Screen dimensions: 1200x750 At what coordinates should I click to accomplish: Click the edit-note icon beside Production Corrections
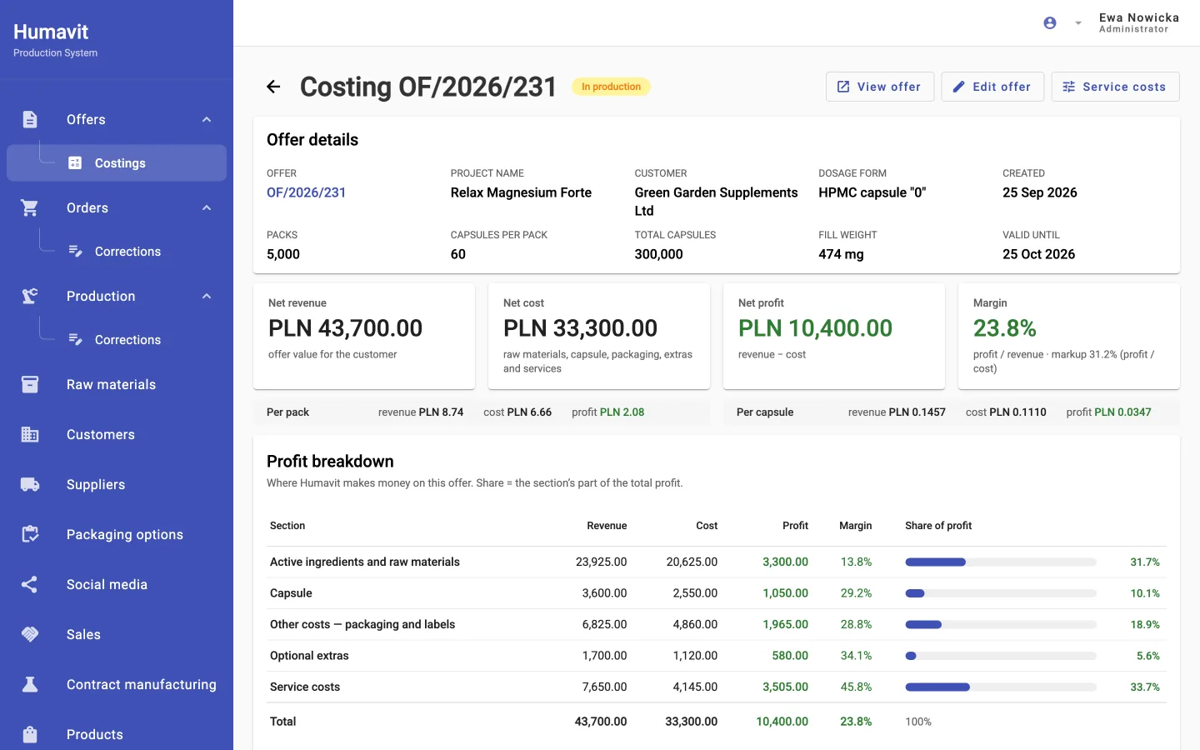(x=75, y=340)
